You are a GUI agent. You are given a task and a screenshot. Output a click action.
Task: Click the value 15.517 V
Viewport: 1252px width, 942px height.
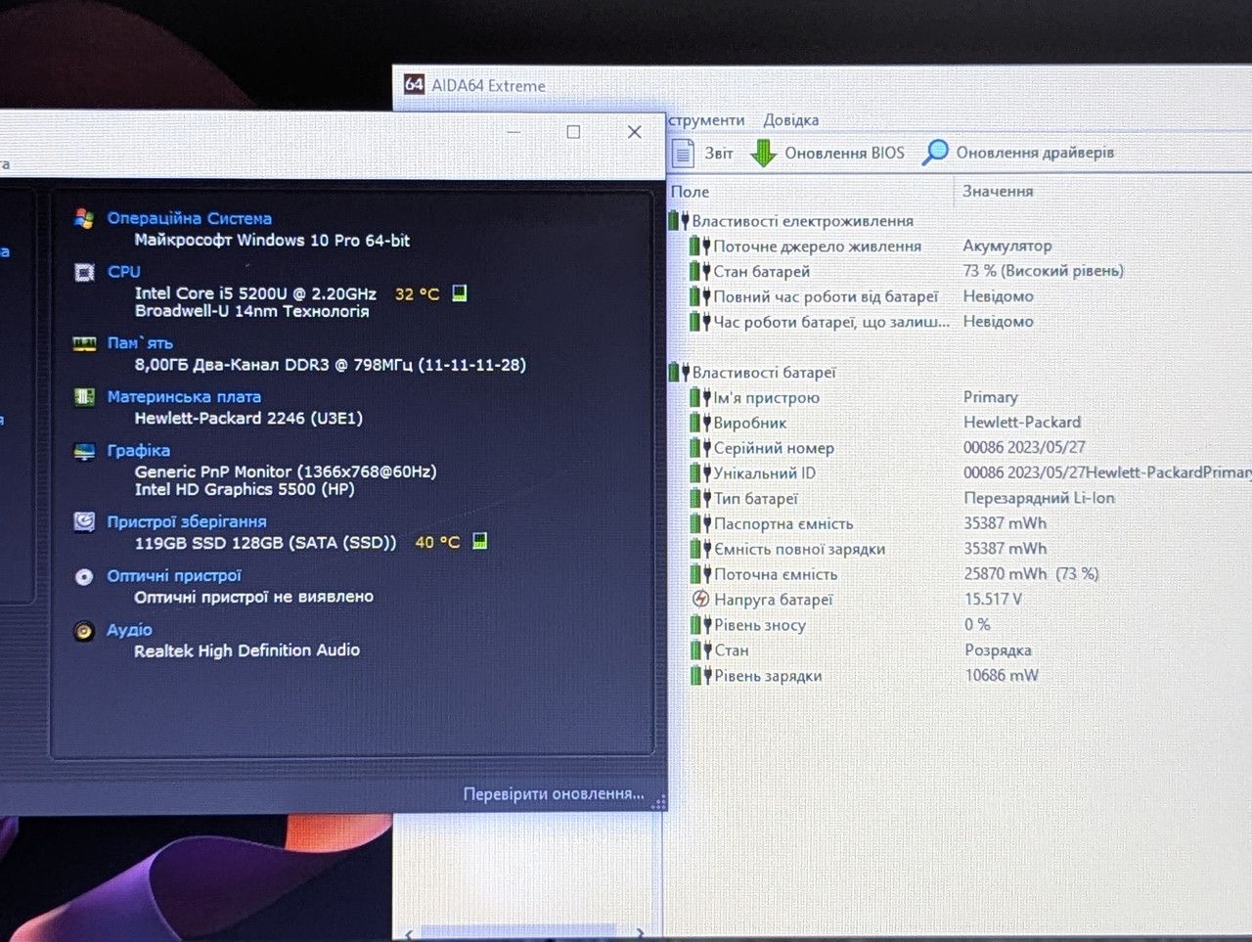(x=993, y=599)
